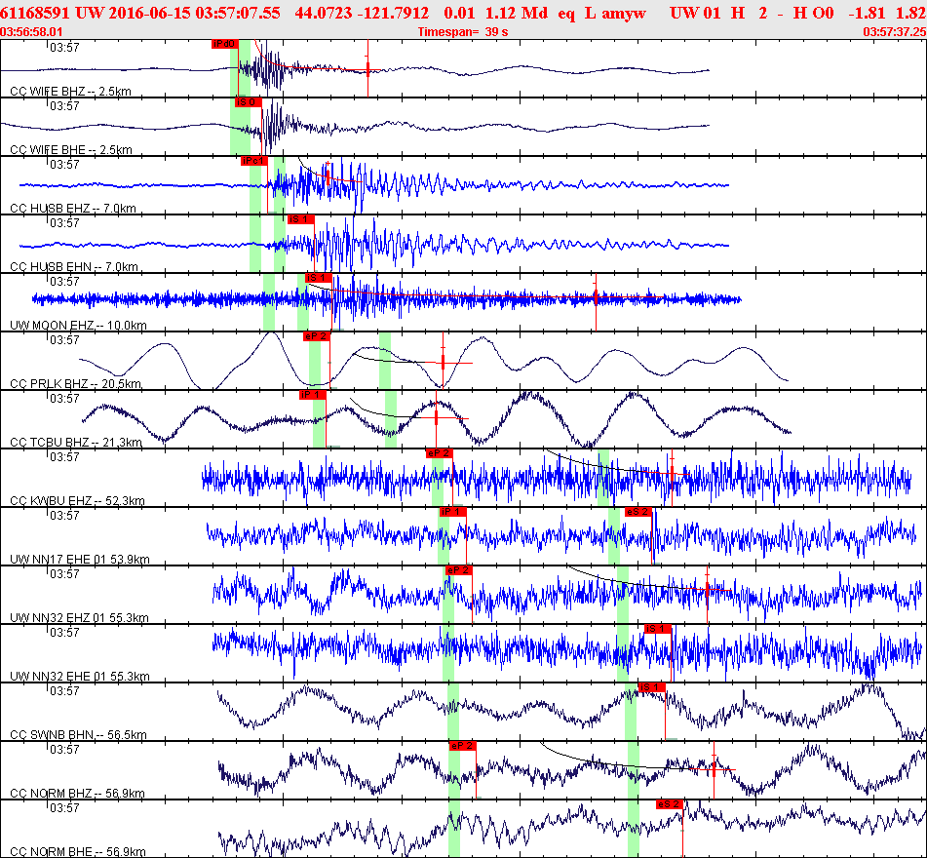Select the UW NN32 EHE 01 55.3km label
This screenshot has width=927, height=858.
[x=80, y=677]
